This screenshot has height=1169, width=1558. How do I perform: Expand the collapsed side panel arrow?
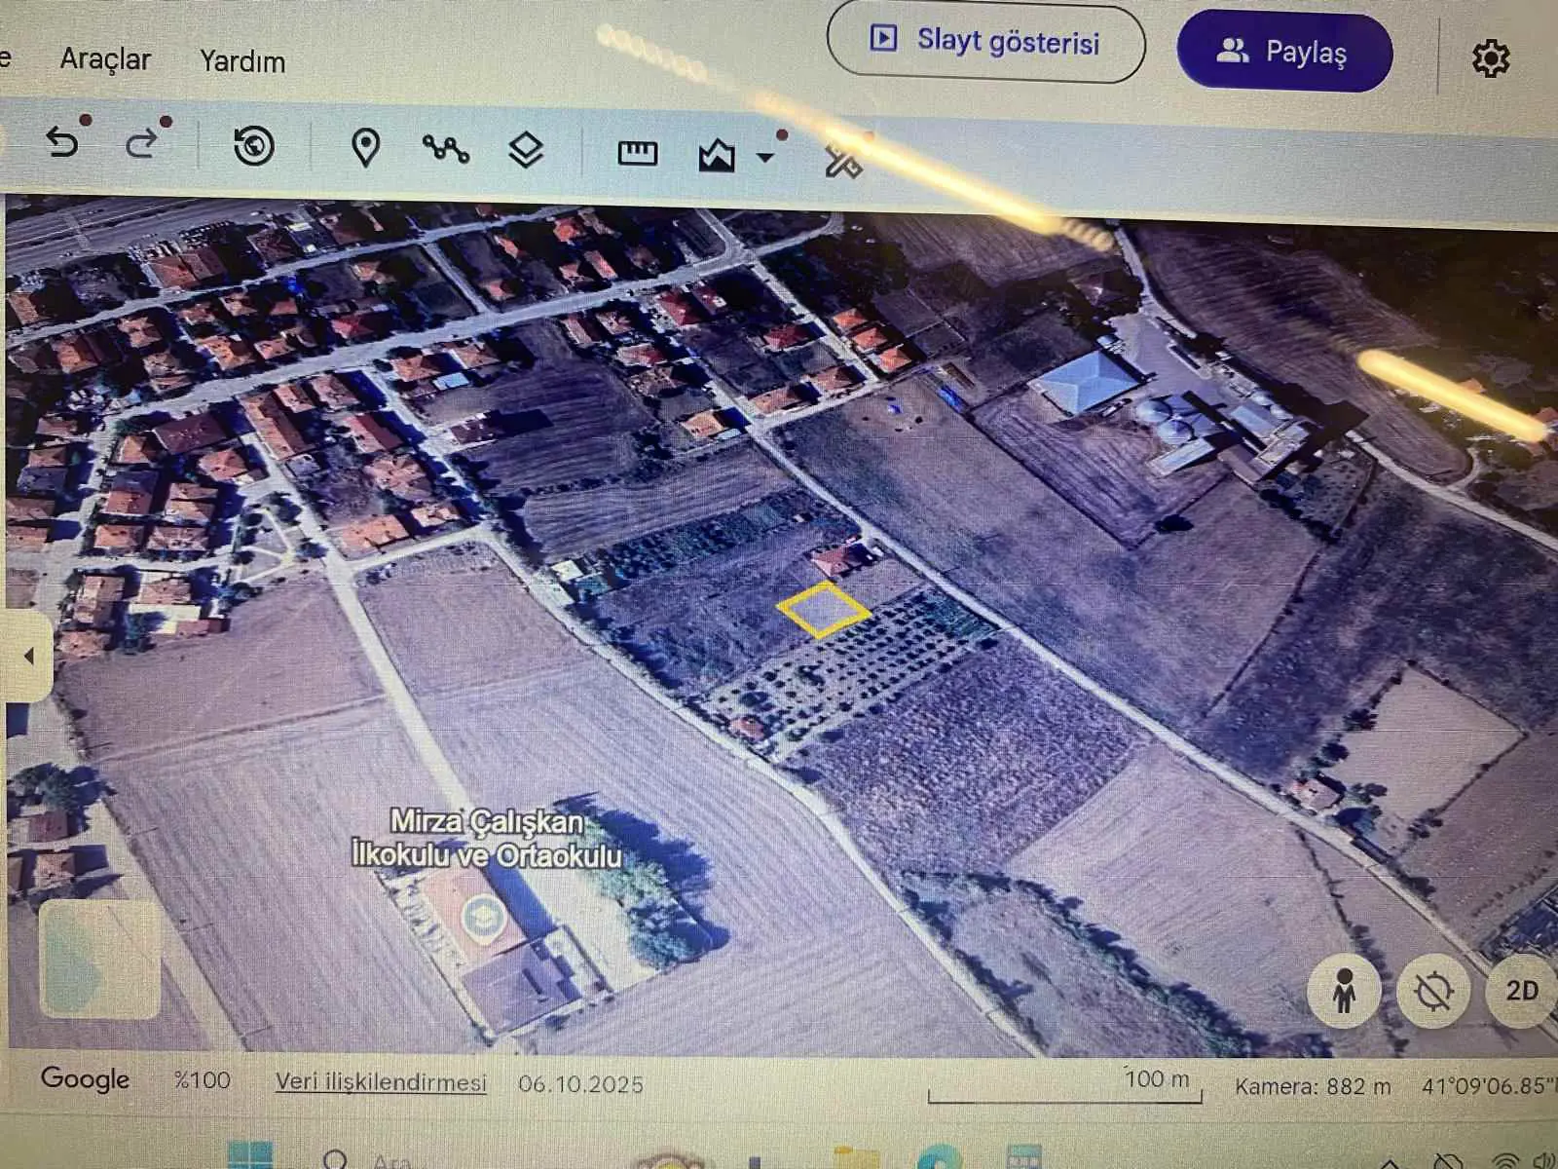28,656
